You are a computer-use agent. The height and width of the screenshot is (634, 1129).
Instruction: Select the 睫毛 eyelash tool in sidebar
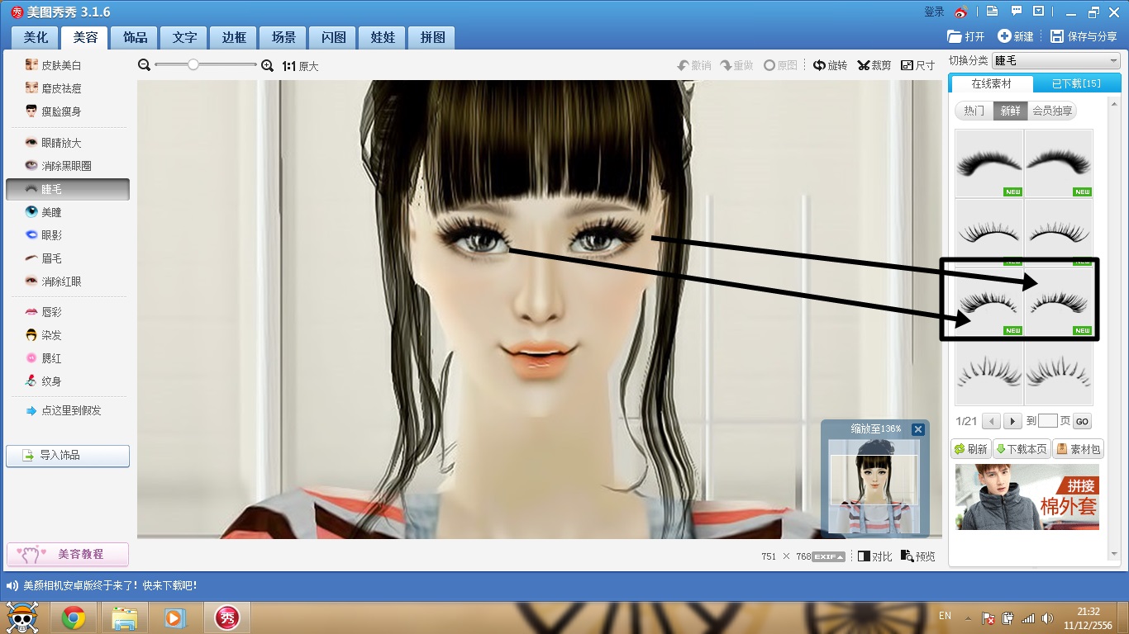[68, 189]
